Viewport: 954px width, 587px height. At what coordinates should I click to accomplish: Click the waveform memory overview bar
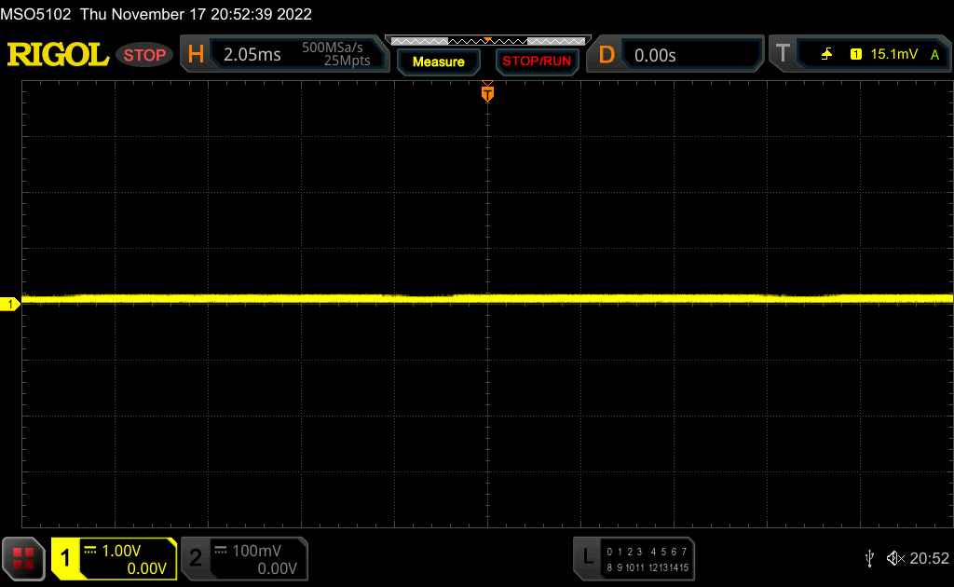tap(488, 41)
